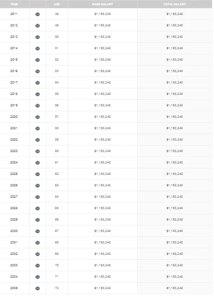Screen dimensions: 214x297
Task: Select the age 60 cell
Action: [x=57, y=151]
